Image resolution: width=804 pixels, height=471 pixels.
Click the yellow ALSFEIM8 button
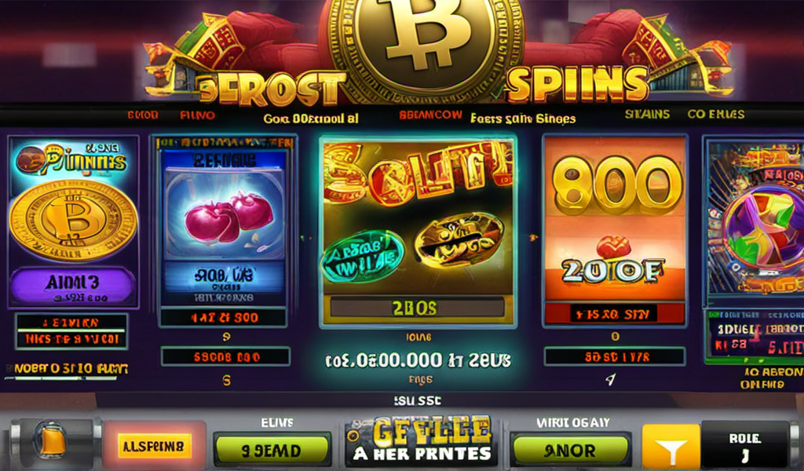155,446
